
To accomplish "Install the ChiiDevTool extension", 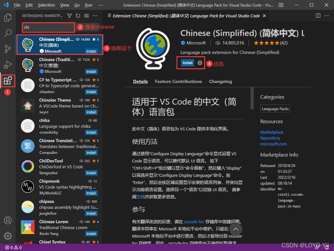I will (91, 173).
